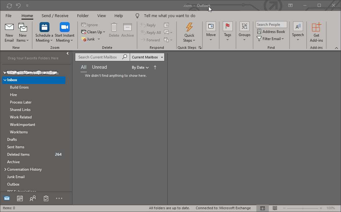Viewport: 341px width, 212px height.
Task: Click the search magnifier icon
Action: point(125,57)
